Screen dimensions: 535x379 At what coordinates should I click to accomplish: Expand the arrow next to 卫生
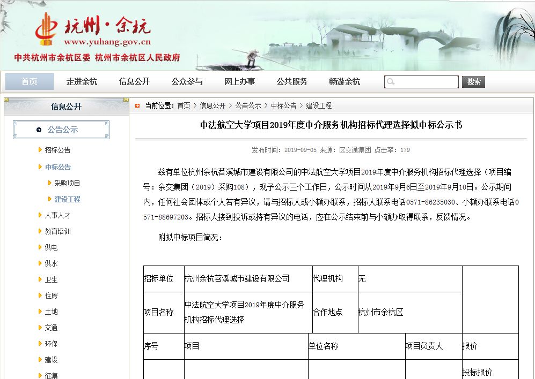click(40, 279)
